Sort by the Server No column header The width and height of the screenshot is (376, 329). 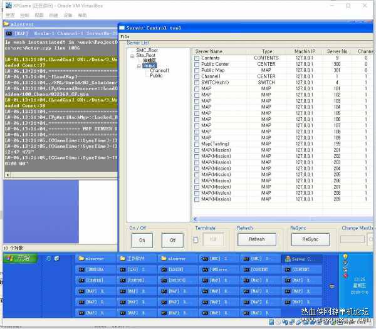tap(337, 51)
